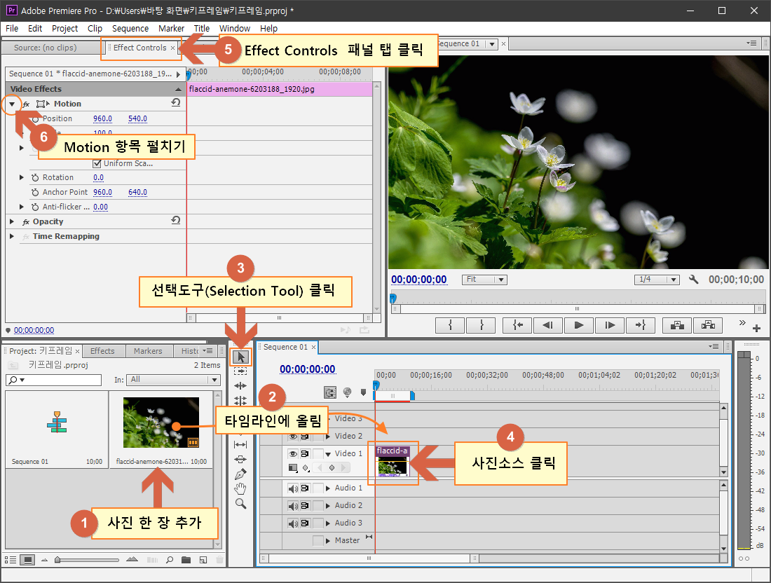Open the Fit zoom level dropdown
The width and height of the screenshot is (771, 583).
pyautogui.click(x=484, y=279)
